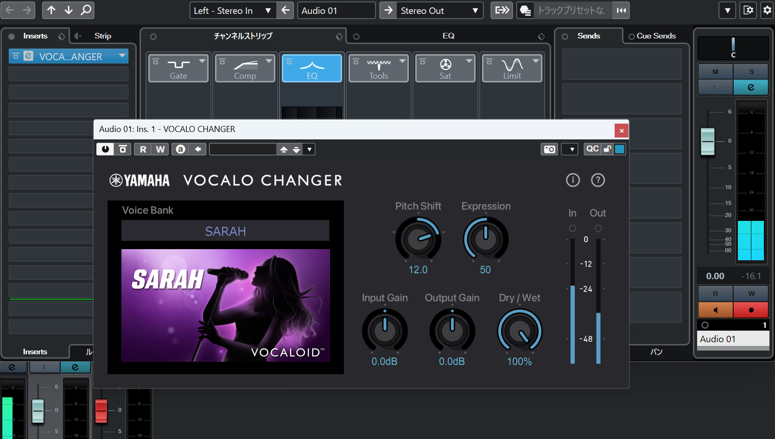The width and height of the screenshot is (775, 439).
Task: Expand Comp module dropdown arrow
Action: click(x=269, y=61)
